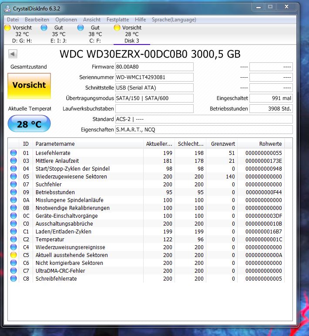
Task: Click the status icon for Mittlere Anlaufzeit
Action: 13,161
